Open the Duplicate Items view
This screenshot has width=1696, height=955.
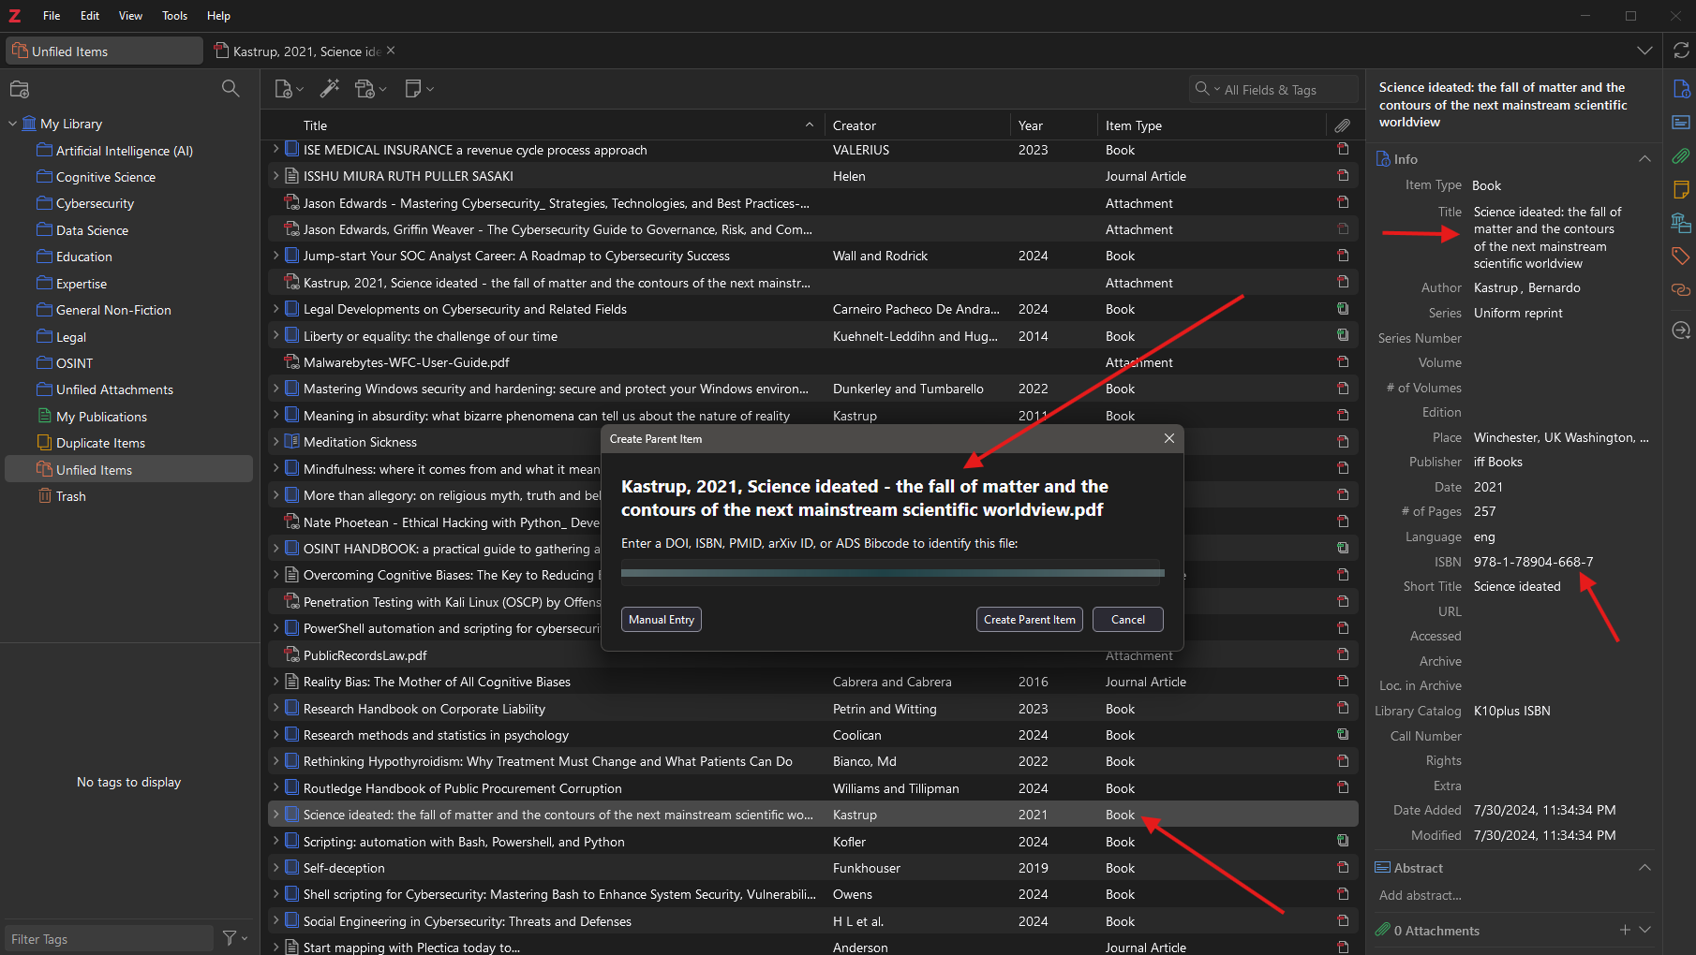click(100, 443)
